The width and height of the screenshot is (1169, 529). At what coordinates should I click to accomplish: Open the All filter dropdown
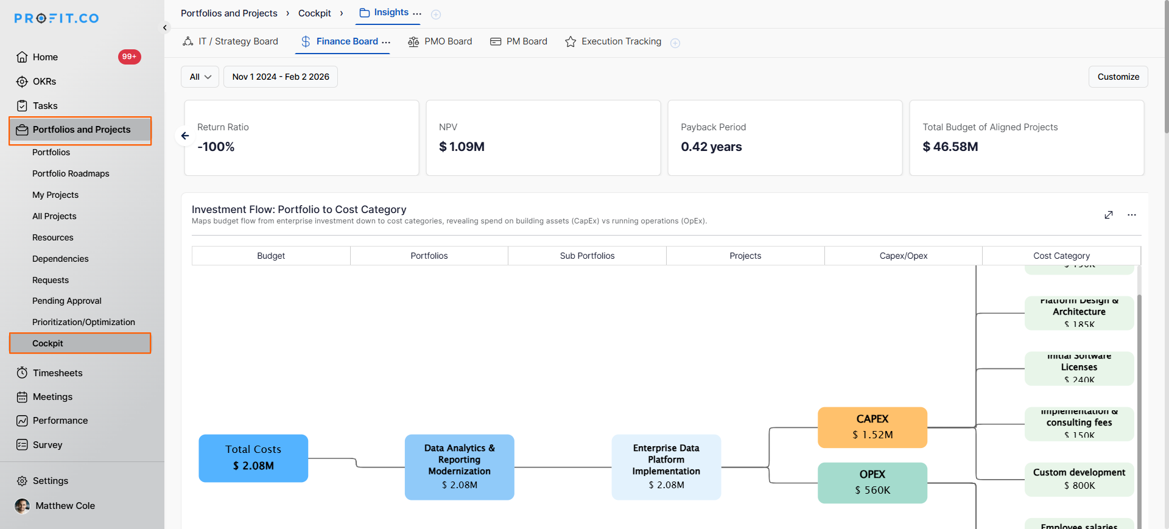click(200, 77)
